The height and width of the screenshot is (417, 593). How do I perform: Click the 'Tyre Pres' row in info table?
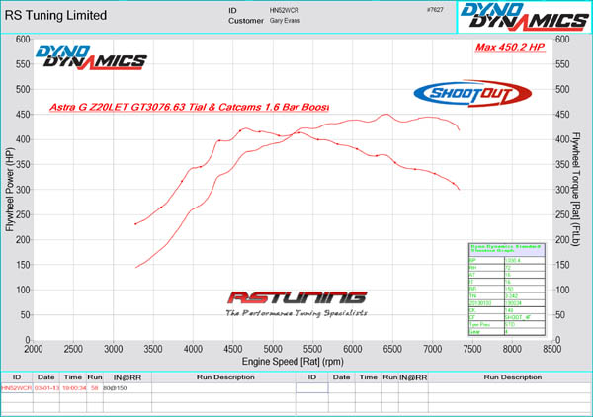click(x=507, y=324)
